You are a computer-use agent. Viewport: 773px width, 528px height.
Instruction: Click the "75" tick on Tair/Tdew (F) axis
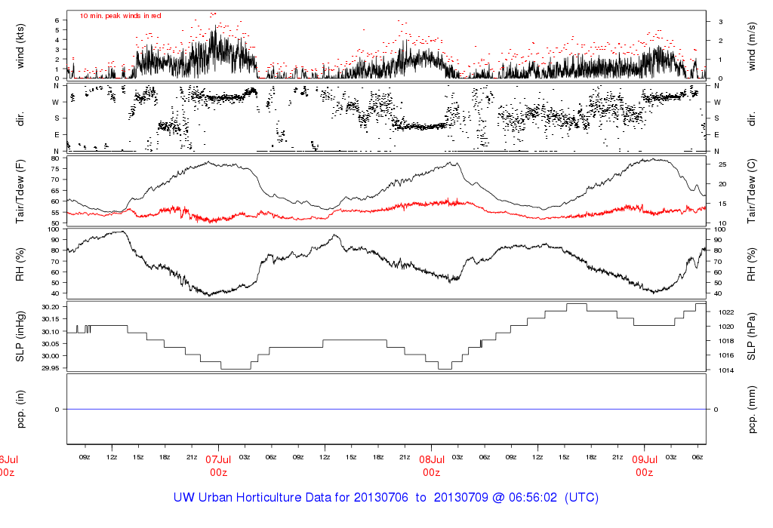coord(55,169)
